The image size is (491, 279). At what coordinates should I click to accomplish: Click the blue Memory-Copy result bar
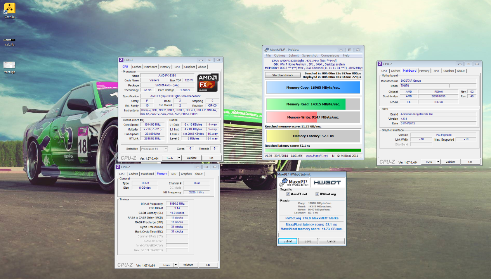point(313,88)
